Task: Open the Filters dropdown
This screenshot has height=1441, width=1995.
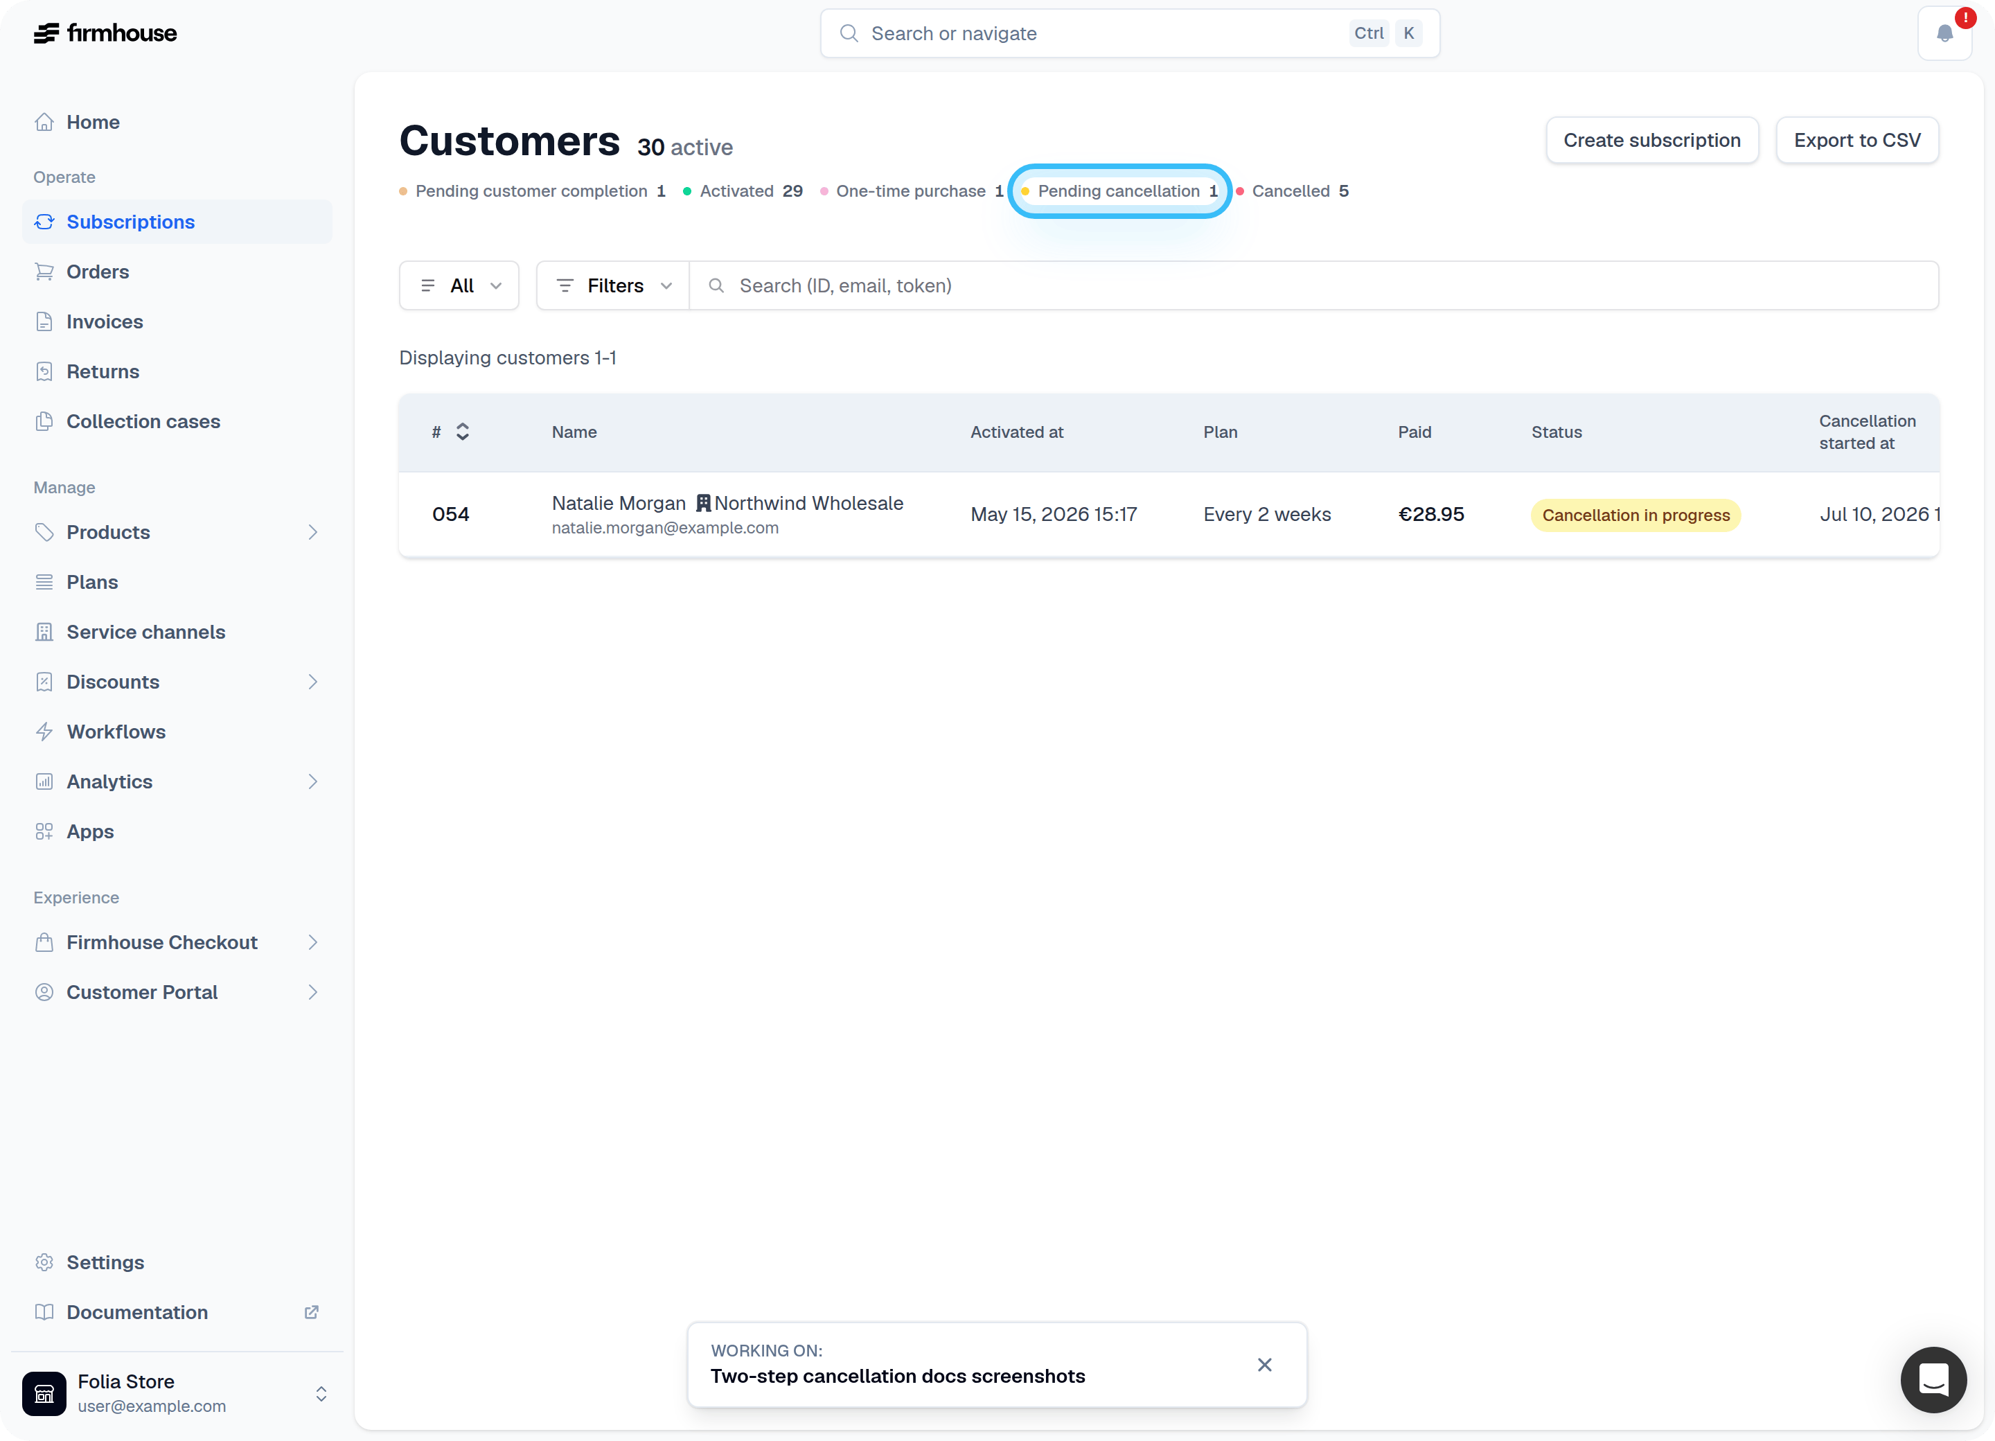Action: 613,286
